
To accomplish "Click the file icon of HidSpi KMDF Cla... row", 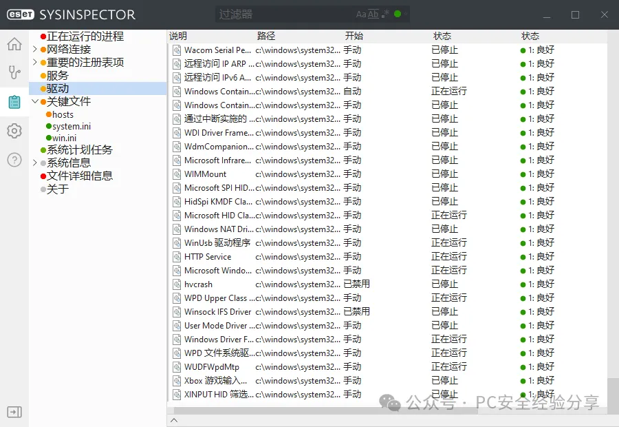I will pos(177,202).
